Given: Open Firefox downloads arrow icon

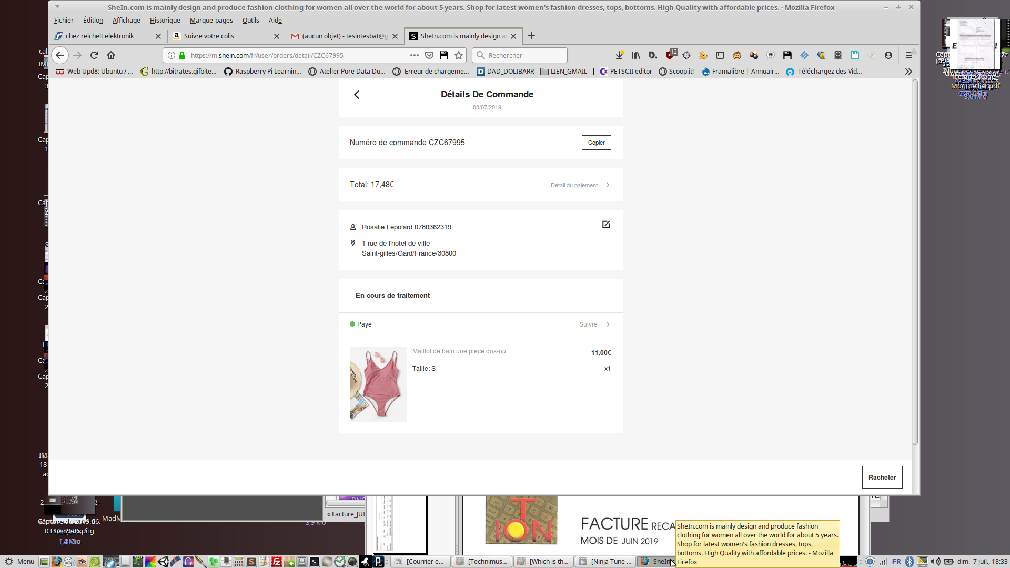Looking at the screenshot, I should click(x=620, y=55).
